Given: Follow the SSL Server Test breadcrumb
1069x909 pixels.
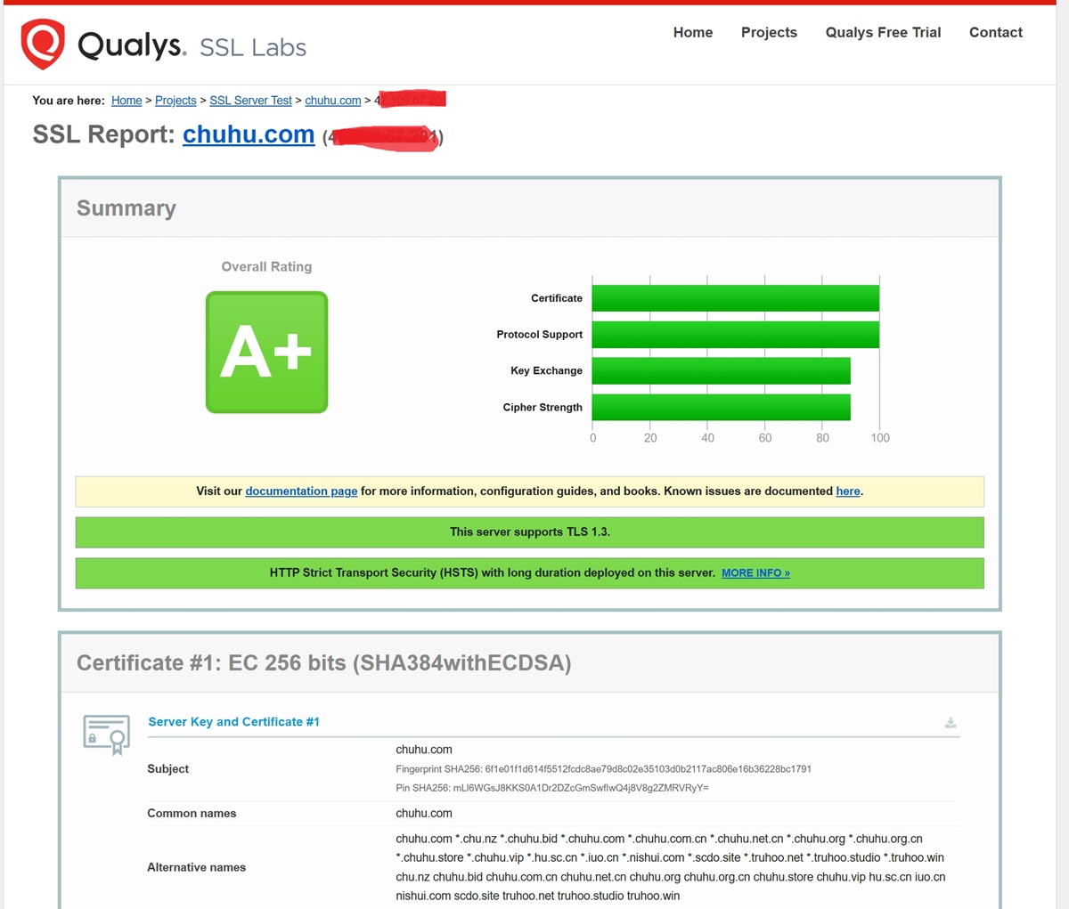Looking at the screenshot, I should pyautogui.click(x=250, y=101).
